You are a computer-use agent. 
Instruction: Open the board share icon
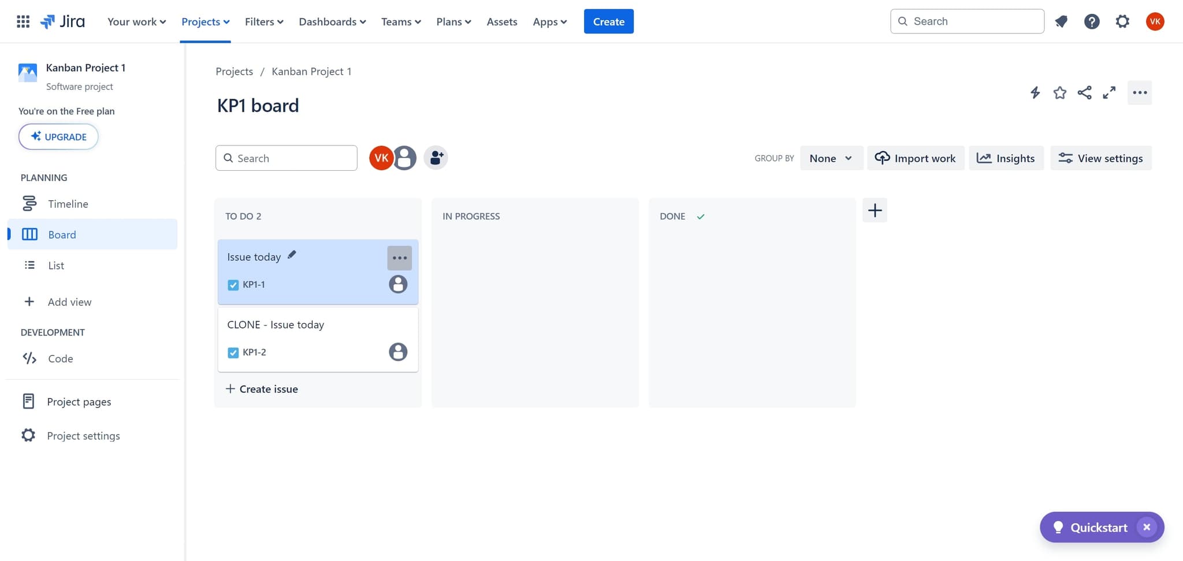1084,92
